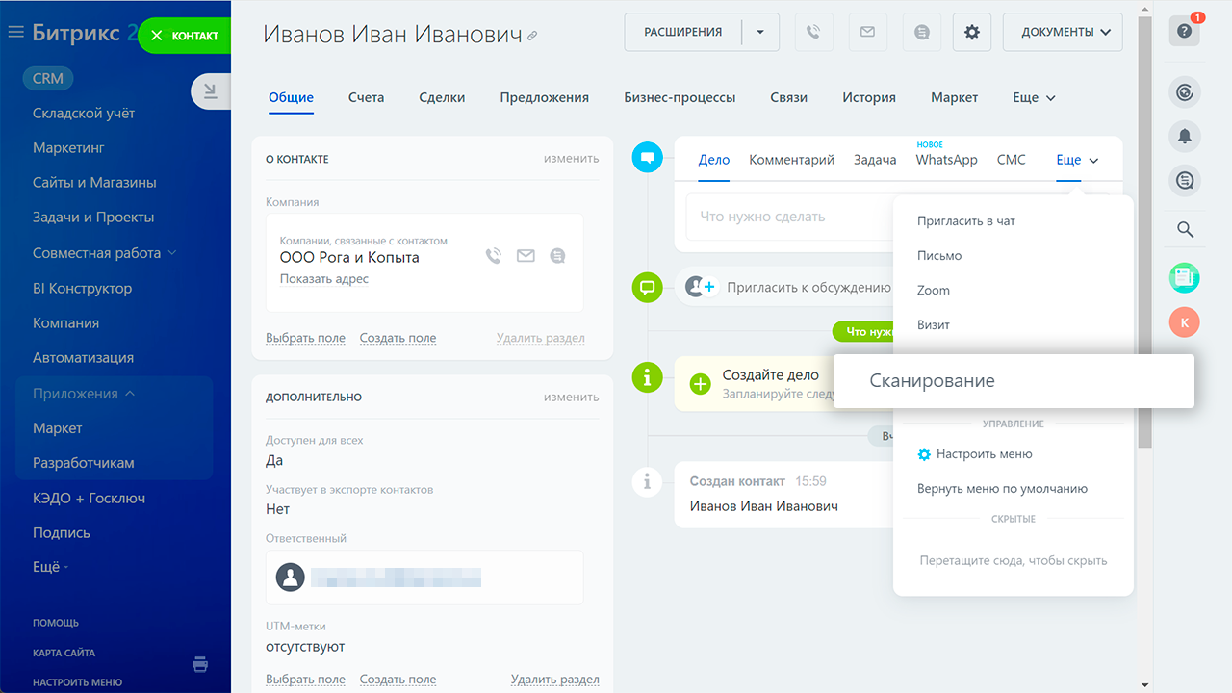Click the search magnifier in right sidebar
This screenshot has width=1232, height=693.
(1185, 229)
